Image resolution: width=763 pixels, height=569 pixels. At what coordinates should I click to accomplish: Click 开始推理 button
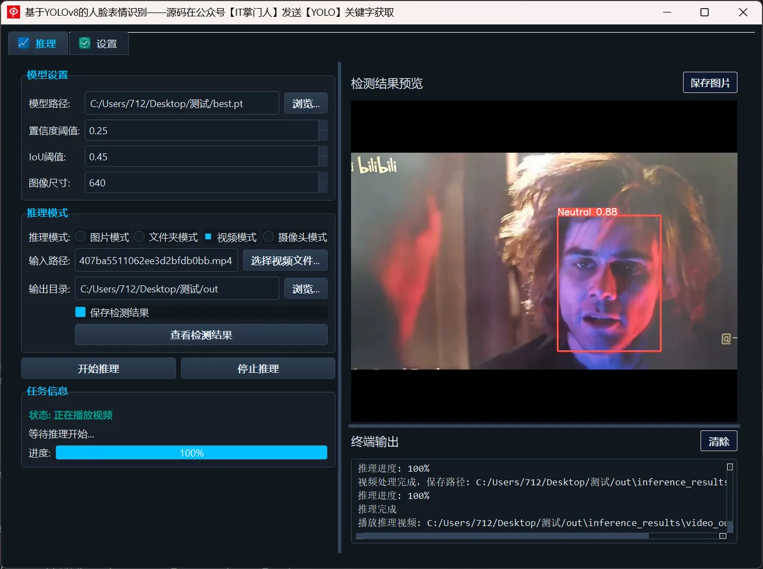point(99,368)
